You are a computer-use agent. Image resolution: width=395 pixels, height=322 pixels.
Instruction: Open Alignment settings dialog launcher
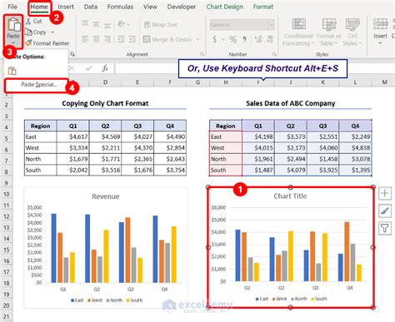point(202,54)
